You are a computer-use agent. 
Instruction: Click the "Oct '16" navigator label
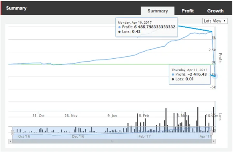[x=24, y=136]
